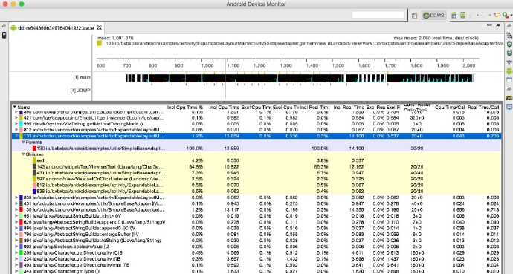Click the threads-like icon in right sidebar
The width and height of the screenshot is (513, 274).
point(509,35)
